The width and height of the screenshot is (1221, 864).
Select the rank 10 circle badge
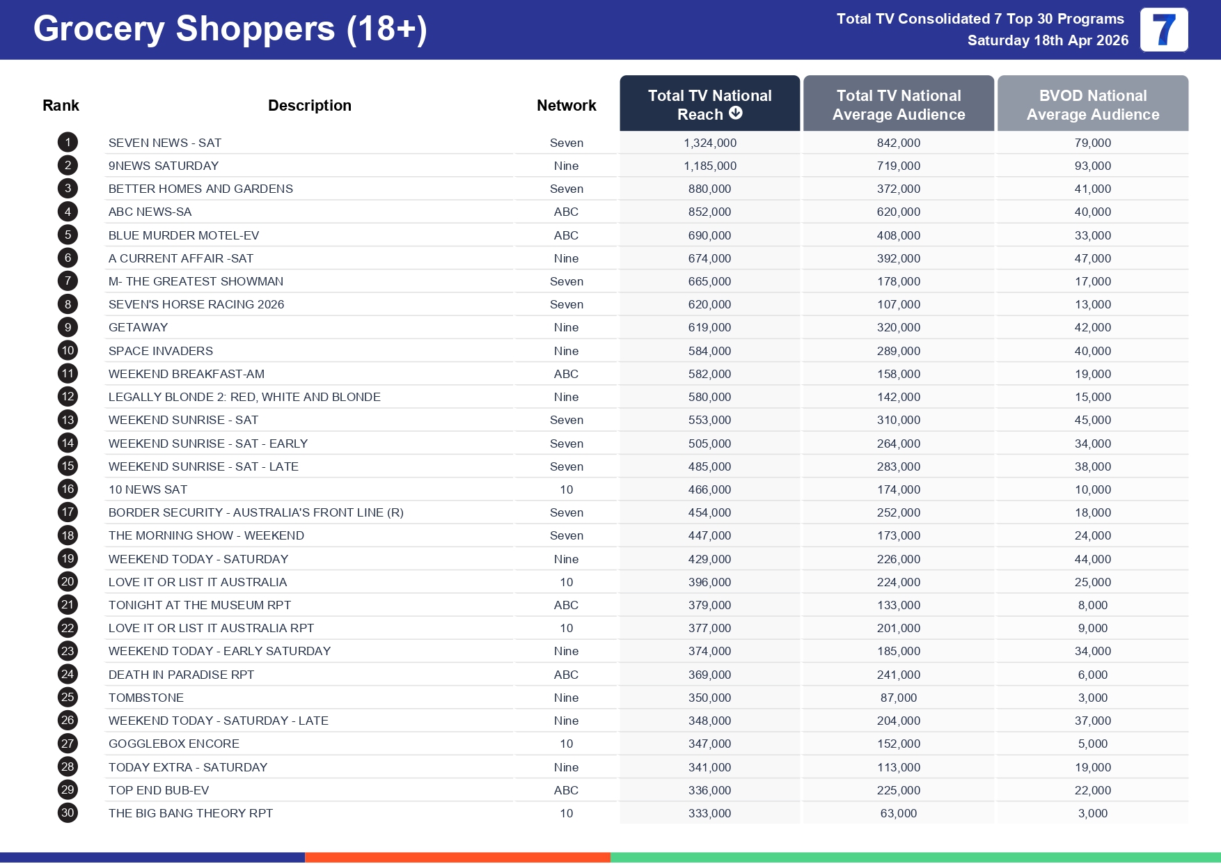coord(68,351)
